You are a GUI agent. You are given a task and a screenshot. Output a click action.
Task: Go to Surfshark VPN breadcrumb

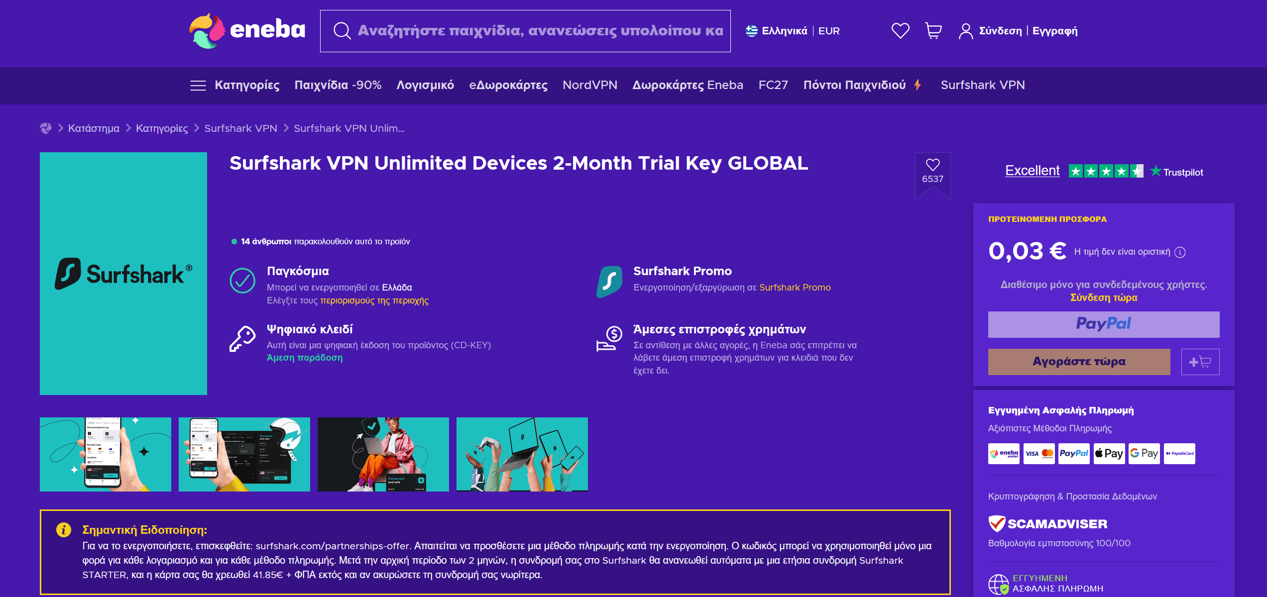click(x=240, y=128)
